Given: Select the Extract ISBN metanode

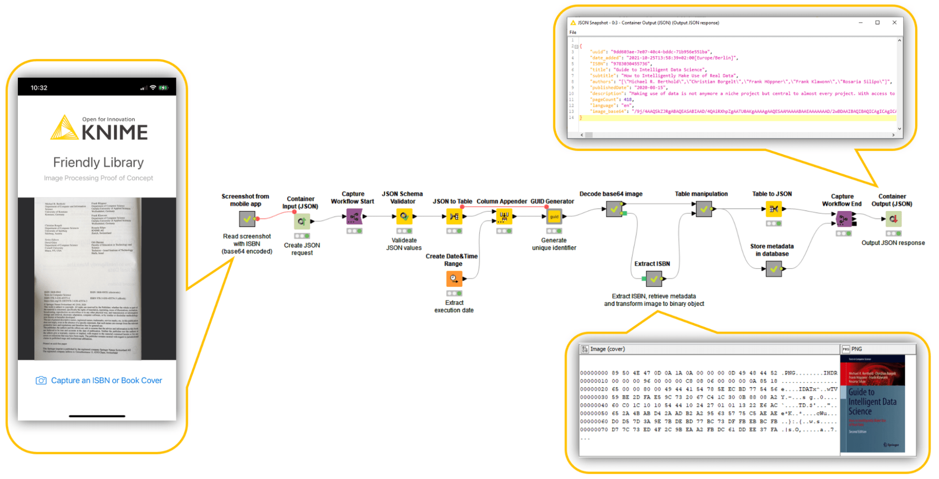Looking at the screenshot, I should [653, 279].
